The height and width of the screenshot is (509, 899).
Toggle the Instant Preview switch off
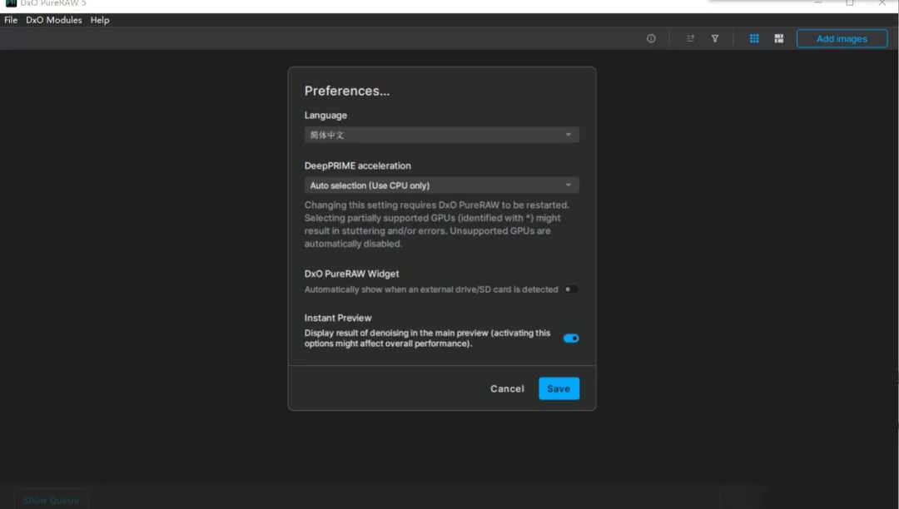pyautogui.click(x=571, y=339)
